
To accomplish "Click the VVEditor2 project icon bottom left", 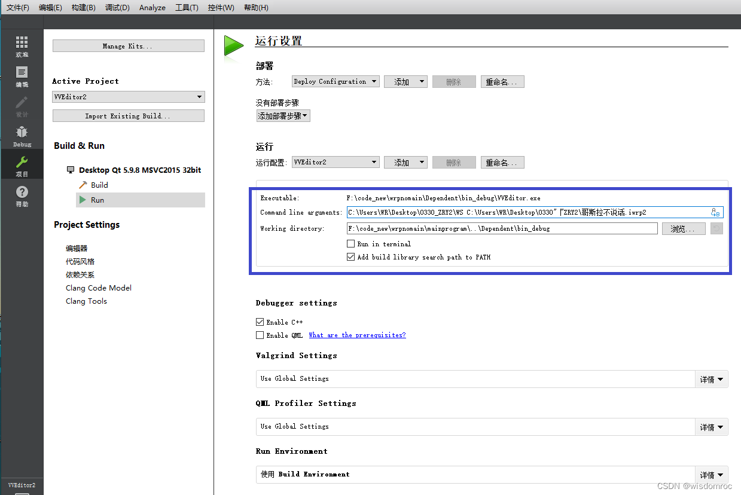I will pos(22,485).
